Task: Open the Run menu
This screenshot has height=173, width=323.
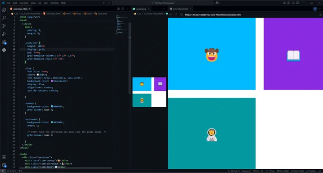Action: [46, 3]
